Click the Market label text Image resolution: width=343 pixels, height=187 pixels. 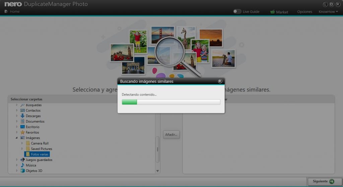click(282, 12)
